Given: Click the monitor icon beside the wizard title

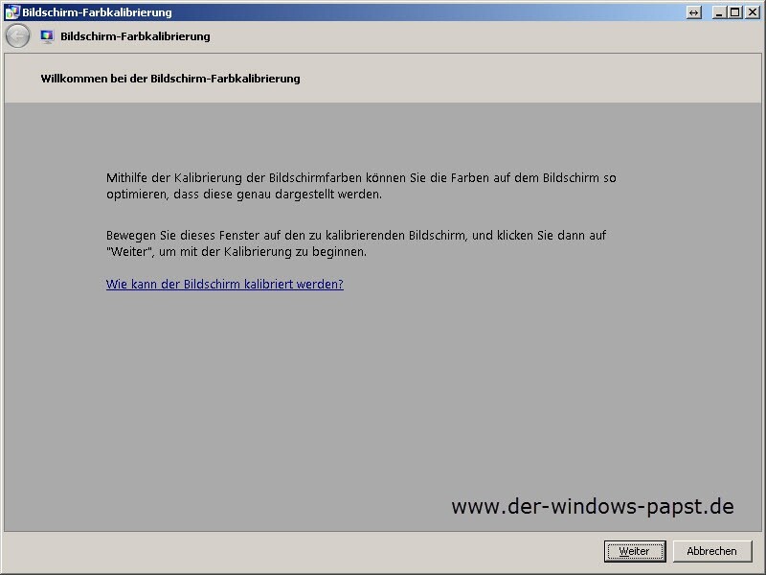Looking at the screenshot, I should (x=47, y=36).
